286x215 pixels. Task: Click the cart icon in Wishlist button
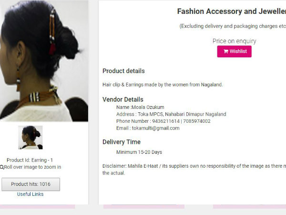coord(226,51)
